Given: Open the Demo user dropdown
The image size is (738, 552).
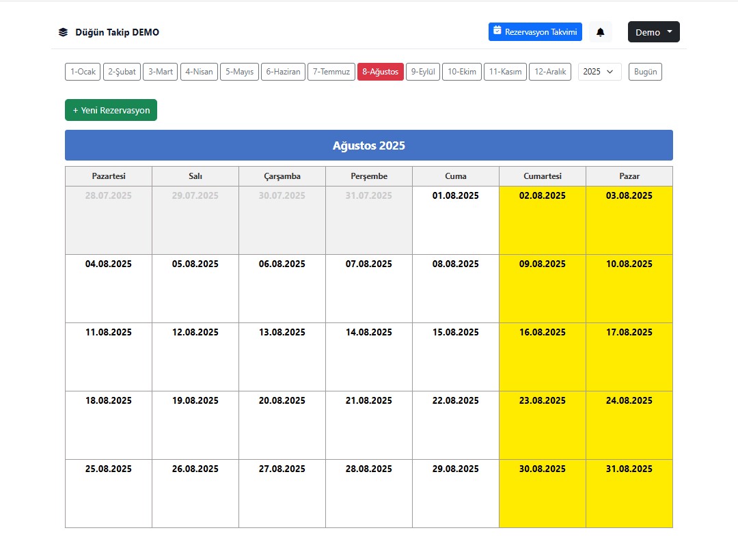Looking at the screenshot, I should (653, 32).
